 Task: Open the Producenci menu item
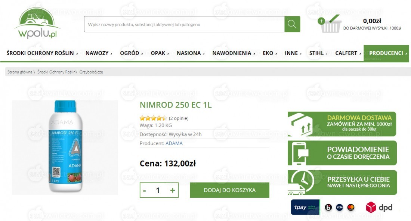386,53
